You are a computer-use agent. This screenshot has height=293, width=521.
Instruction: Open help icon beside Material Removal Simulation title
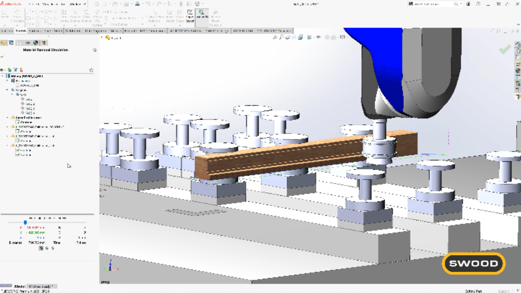95,50
